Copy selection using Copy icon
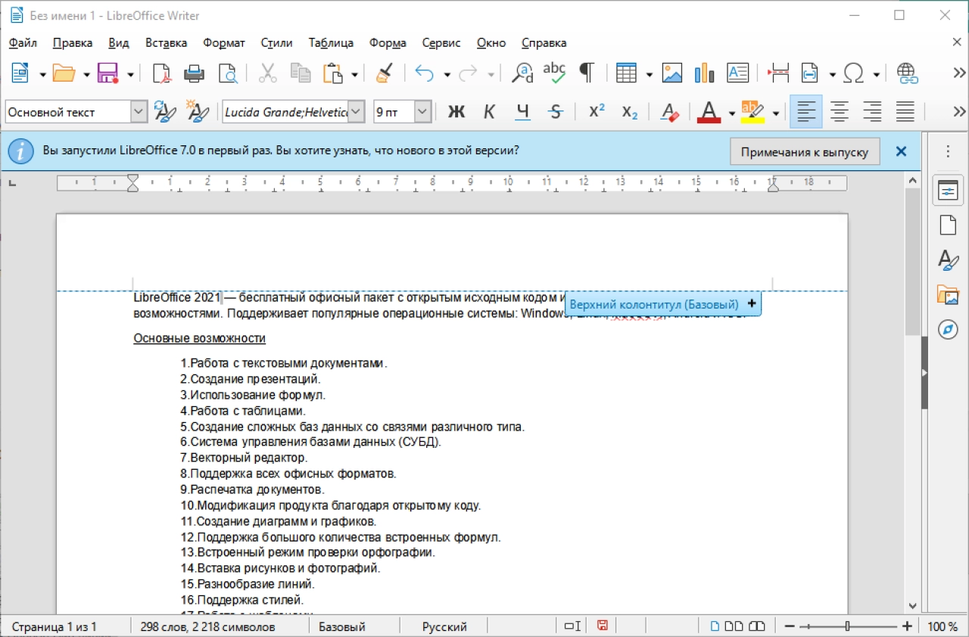The image size is (969, 637). 301,73
